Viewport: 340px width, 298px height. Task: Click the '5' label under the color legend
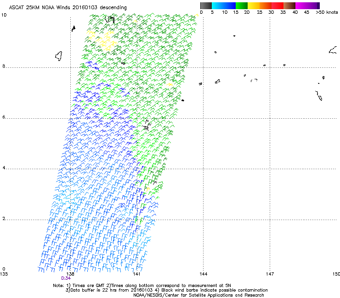tap(212, 12)
